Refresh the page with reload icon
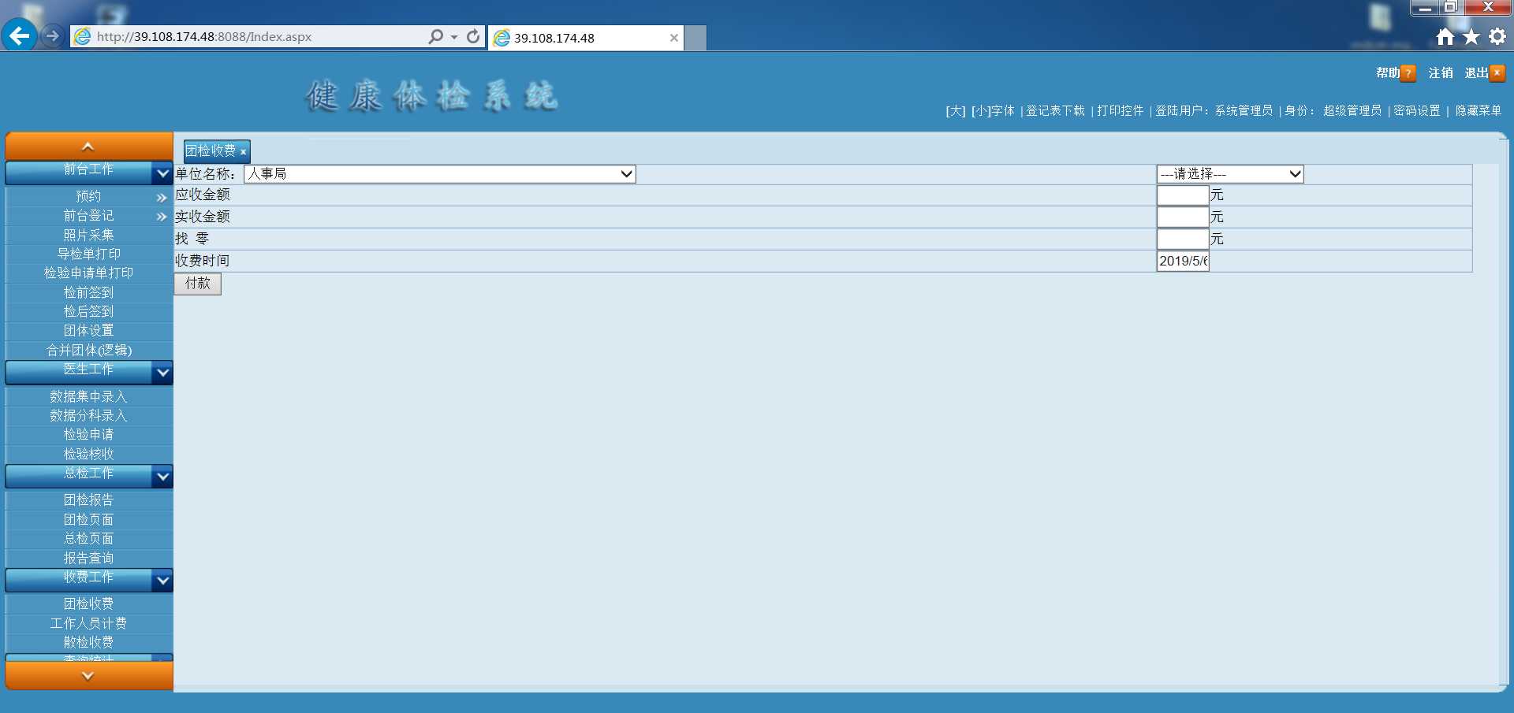This screenshot has width=1514, height=713. pos(473,37)
